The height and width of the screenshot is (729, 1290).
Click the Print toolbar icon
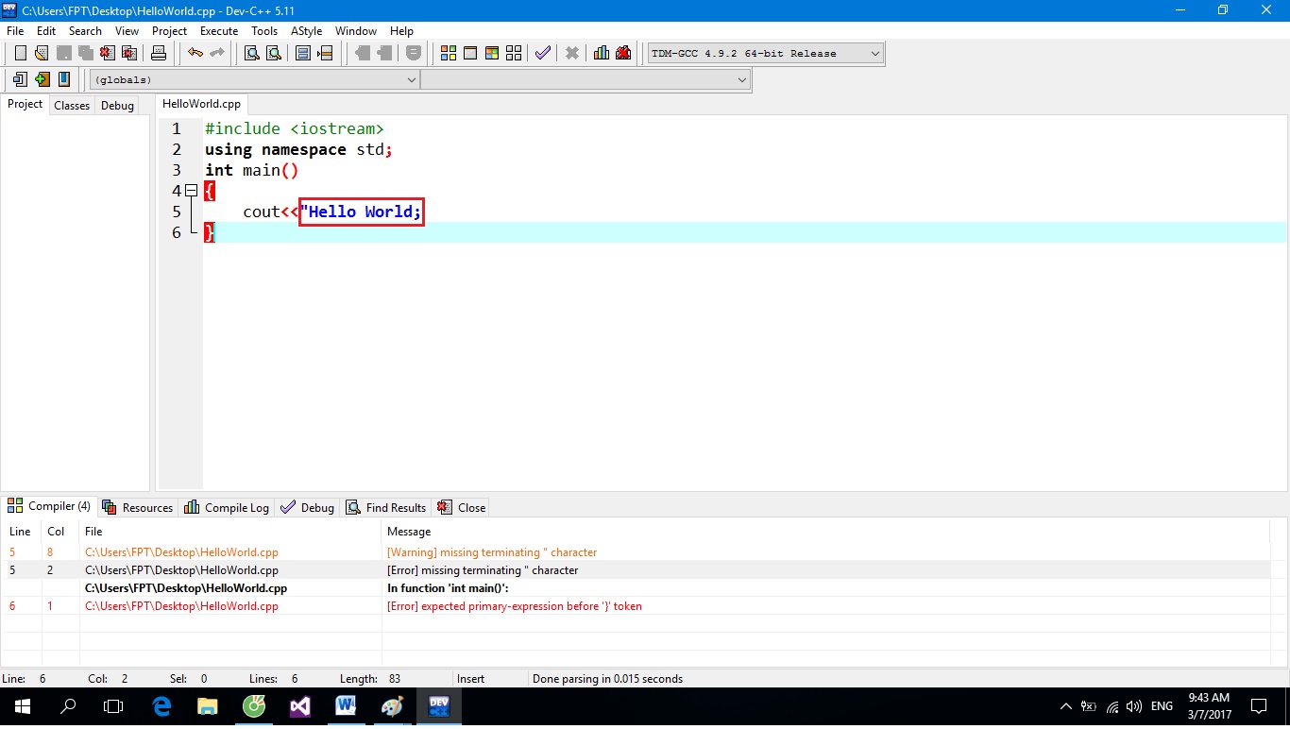tap(159, 53)
